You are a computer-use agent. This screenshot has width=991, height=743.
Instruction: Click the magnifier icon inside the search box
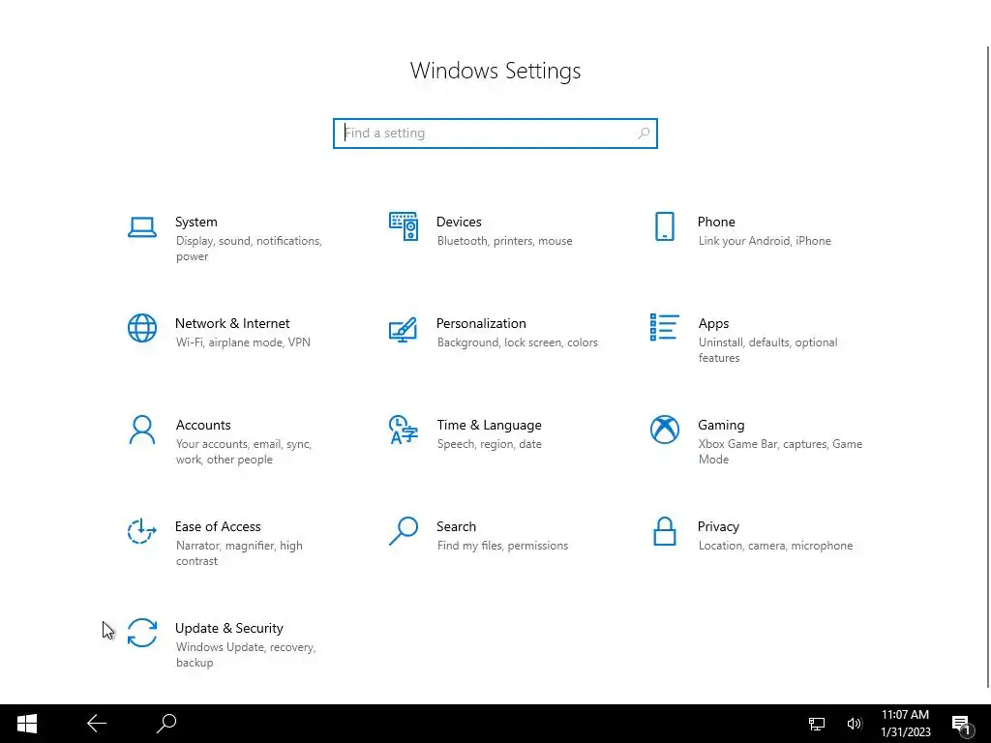point(644,134)
